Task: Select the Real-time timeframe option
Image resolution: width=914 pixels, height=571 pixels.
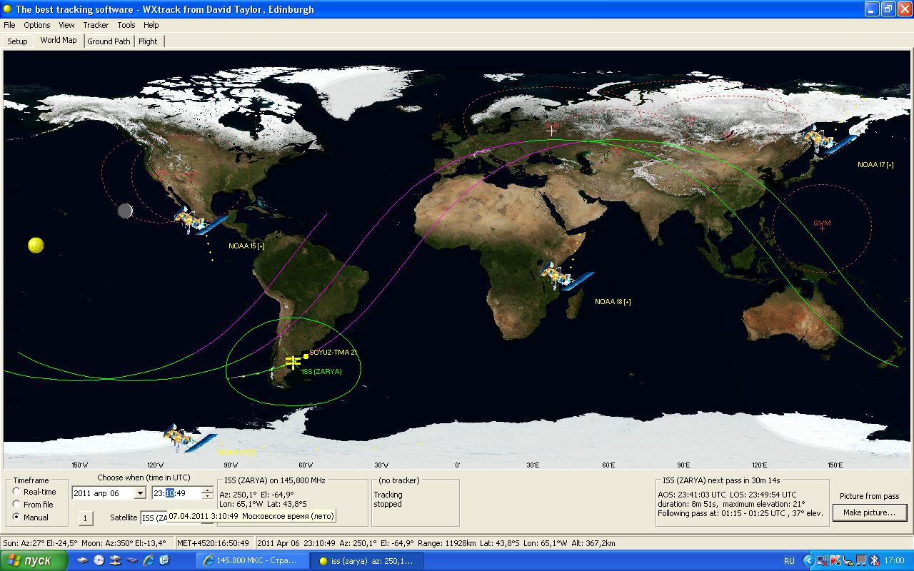Action: pos(17,492)
